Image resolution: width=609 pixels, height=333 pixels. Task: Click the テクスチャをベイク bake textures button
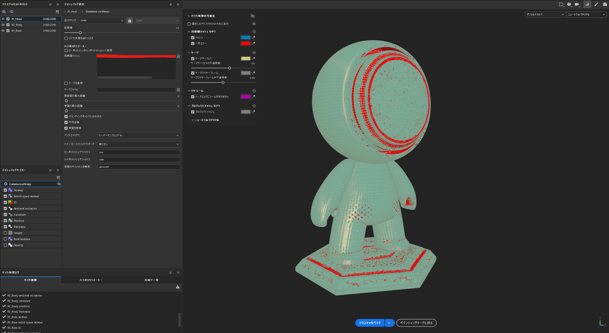tap(370, 323)
